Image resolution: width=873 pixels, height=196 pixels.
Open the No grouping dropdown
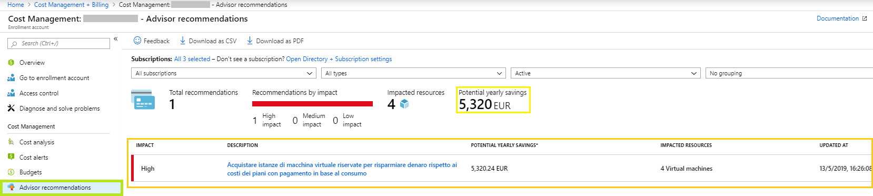(789, 73)
